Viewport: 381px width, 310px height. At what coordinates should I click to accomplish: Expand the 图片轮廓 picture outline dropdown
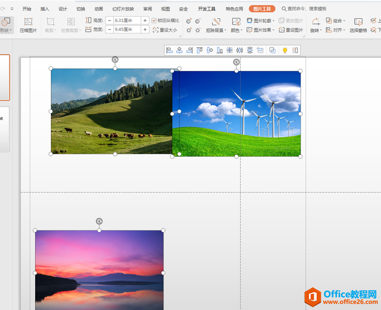pos(261,21)
